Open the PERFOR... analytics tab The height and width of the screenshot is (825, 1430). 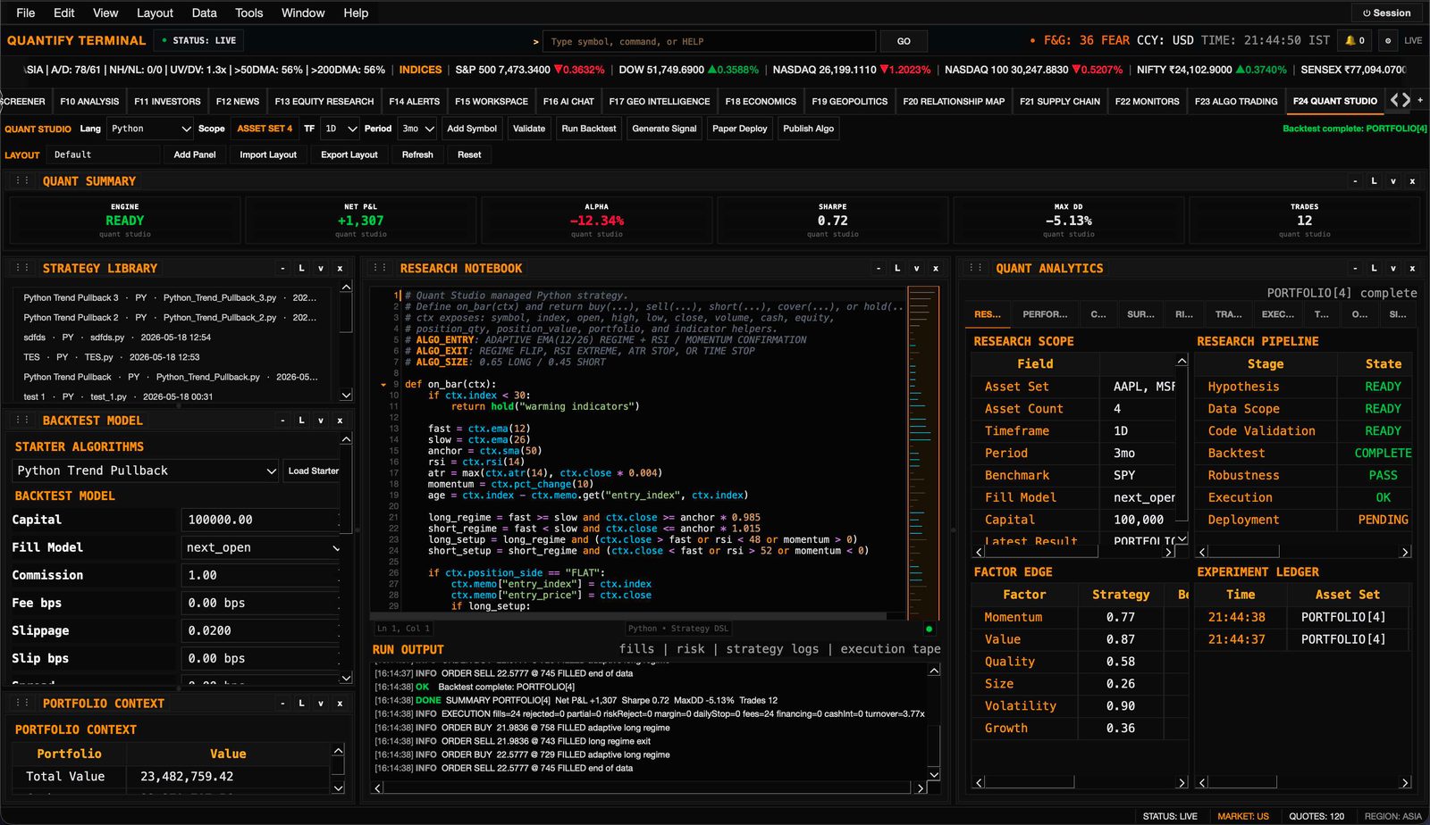click(1045, 314)
